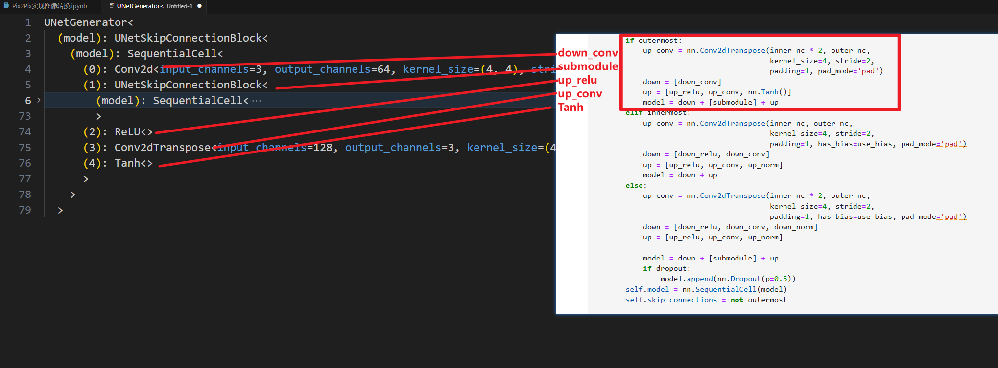This screenshot has height=368, width=998.
Task: Click '(model):' label on line 2
Action: (x=83, y=38)
